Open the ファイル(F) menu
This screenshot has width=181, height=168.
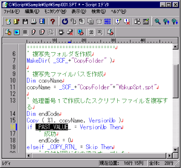(x=12, y=12)
